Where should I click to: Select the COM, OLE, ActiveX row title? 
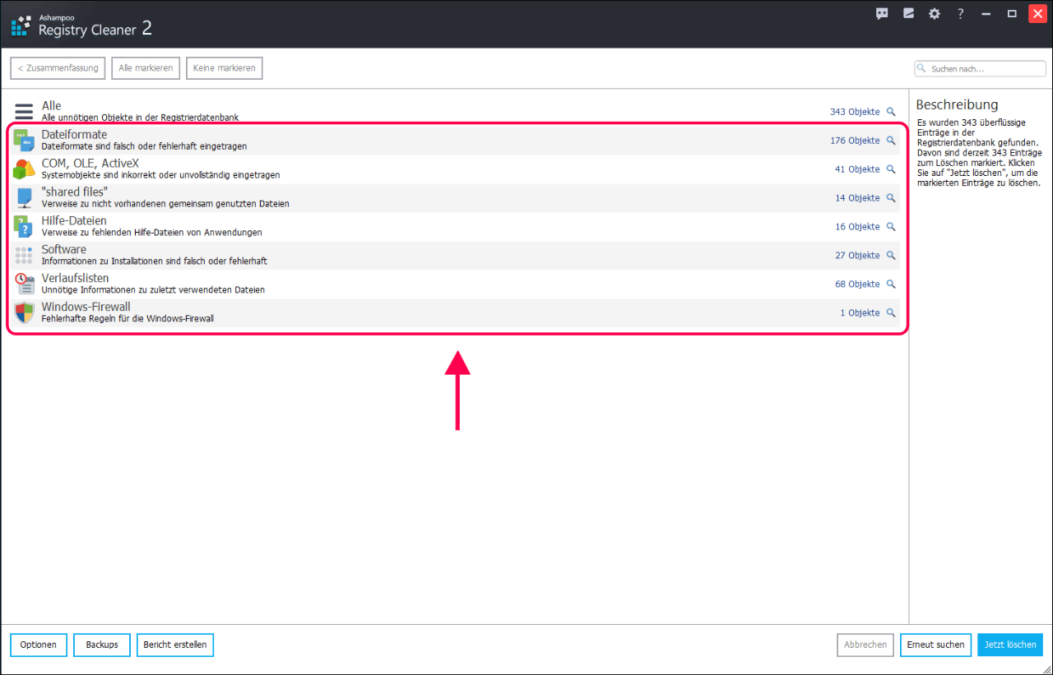[x=92, y=164]
